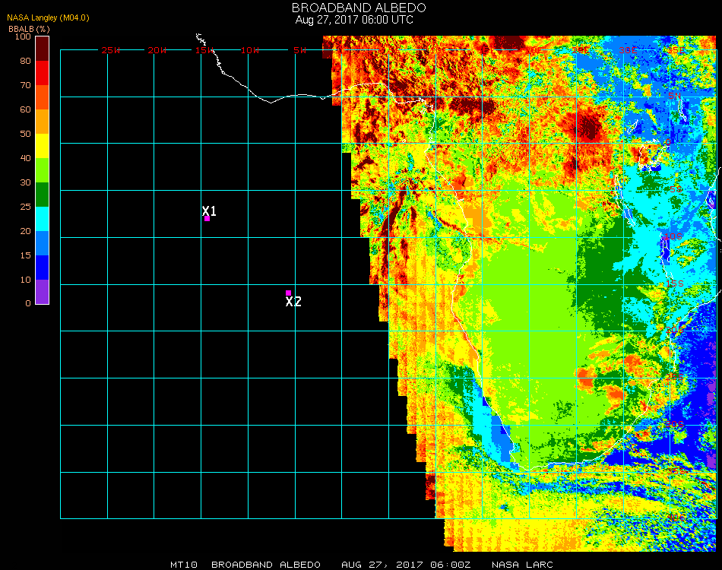Click the magenta X1 marker

point(207,219)
